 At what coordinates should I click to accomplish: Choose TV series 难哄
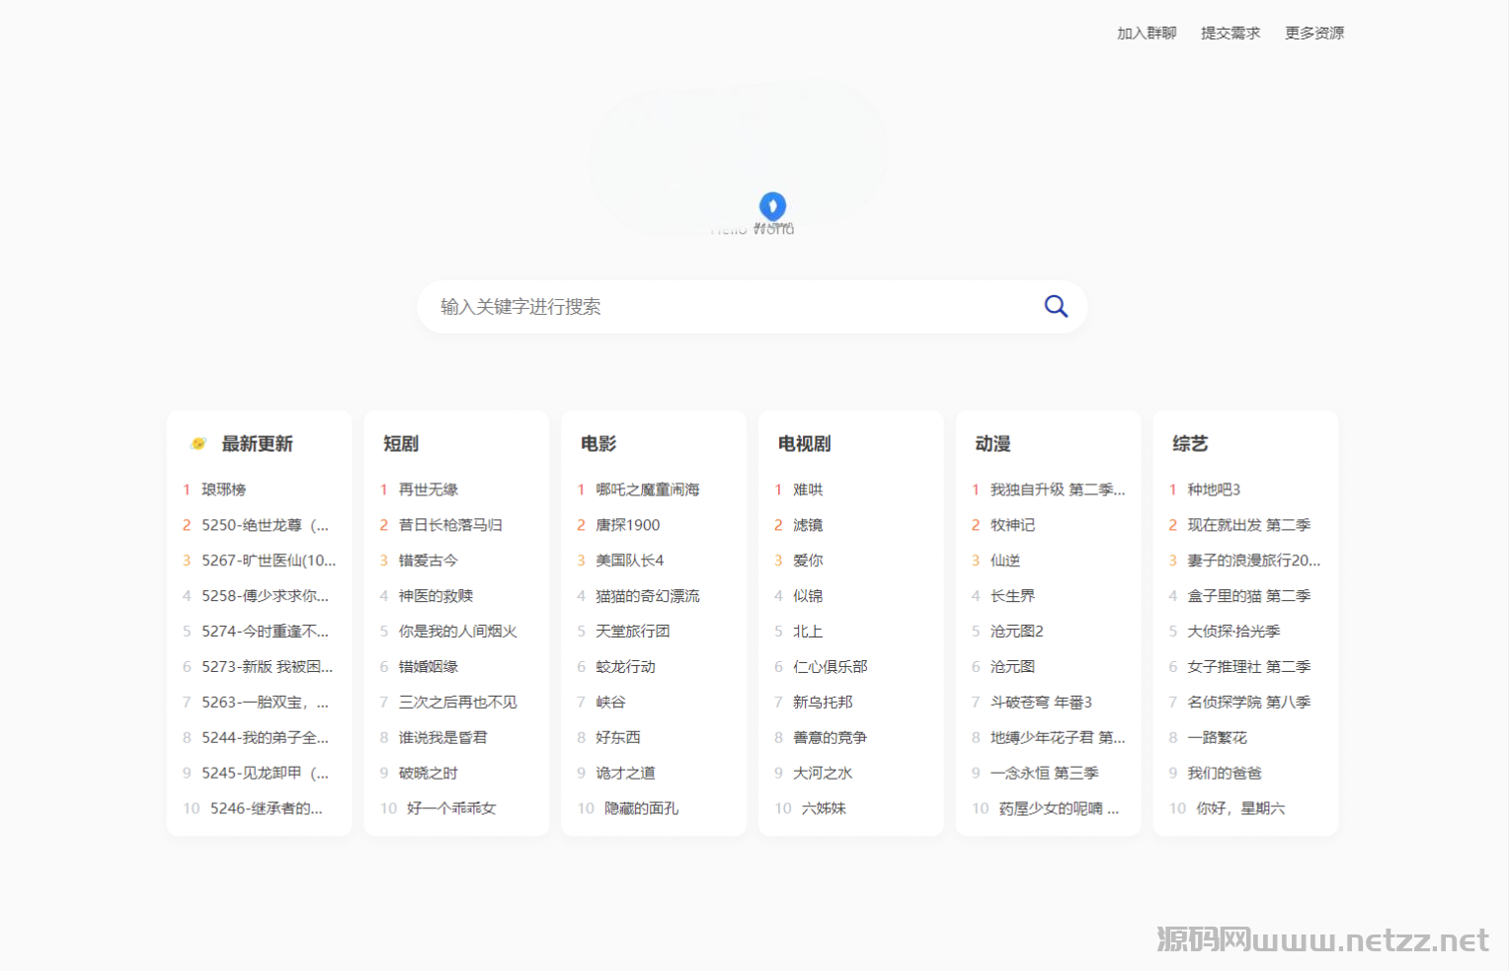[808, 489]
